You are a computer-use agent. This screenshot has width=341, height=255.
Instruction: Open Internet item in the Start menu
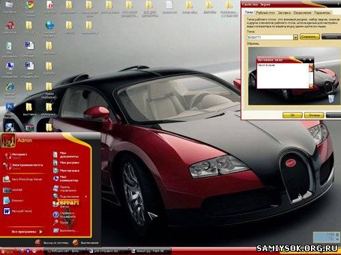pos(16,156)
